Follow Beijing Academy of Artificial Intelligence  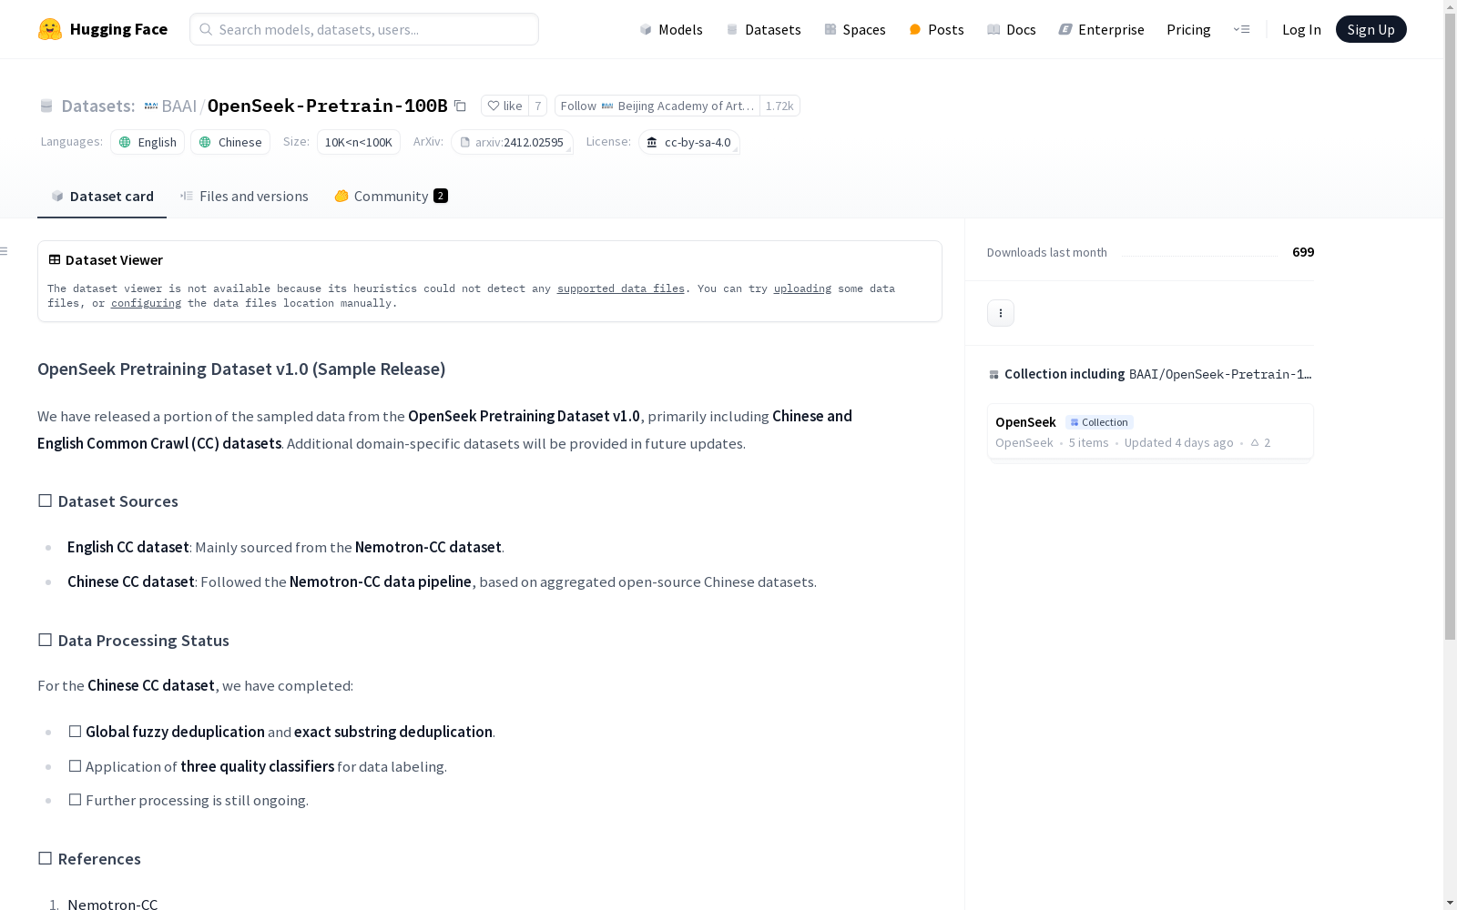657,106
